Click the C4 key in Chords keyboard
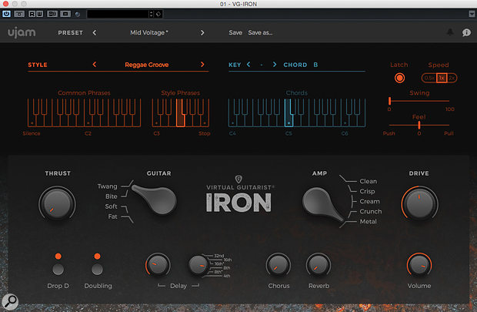 [232, 121]
